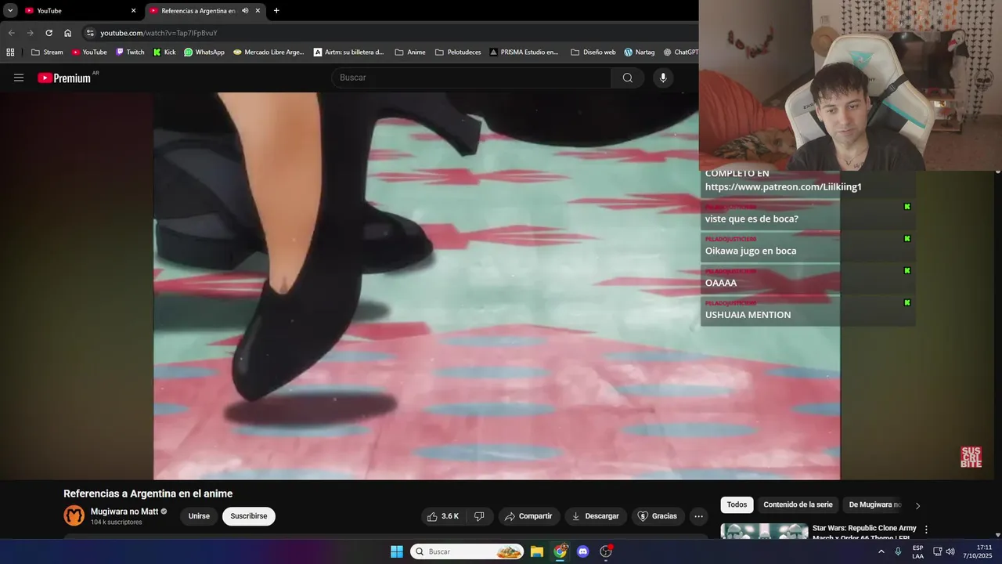Screen dimensions: 1002x564
Task: Click the Windows taskbar search box
Action: point(467,551)
